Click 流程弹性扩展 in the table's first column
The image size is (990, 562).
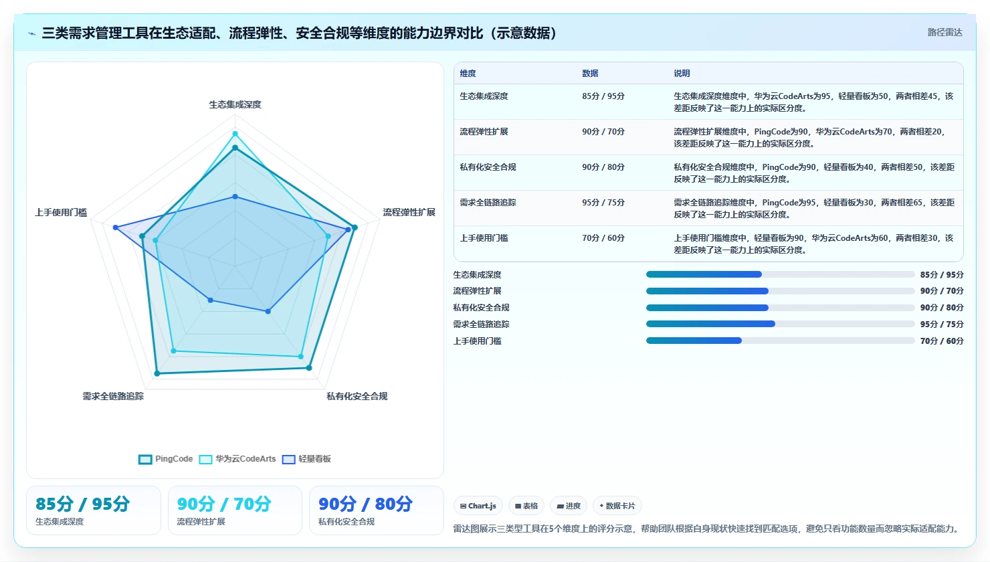tap(484, 132)
